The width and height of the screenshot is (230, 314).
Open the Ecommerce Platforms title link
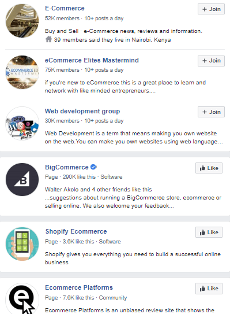(79, 287)
